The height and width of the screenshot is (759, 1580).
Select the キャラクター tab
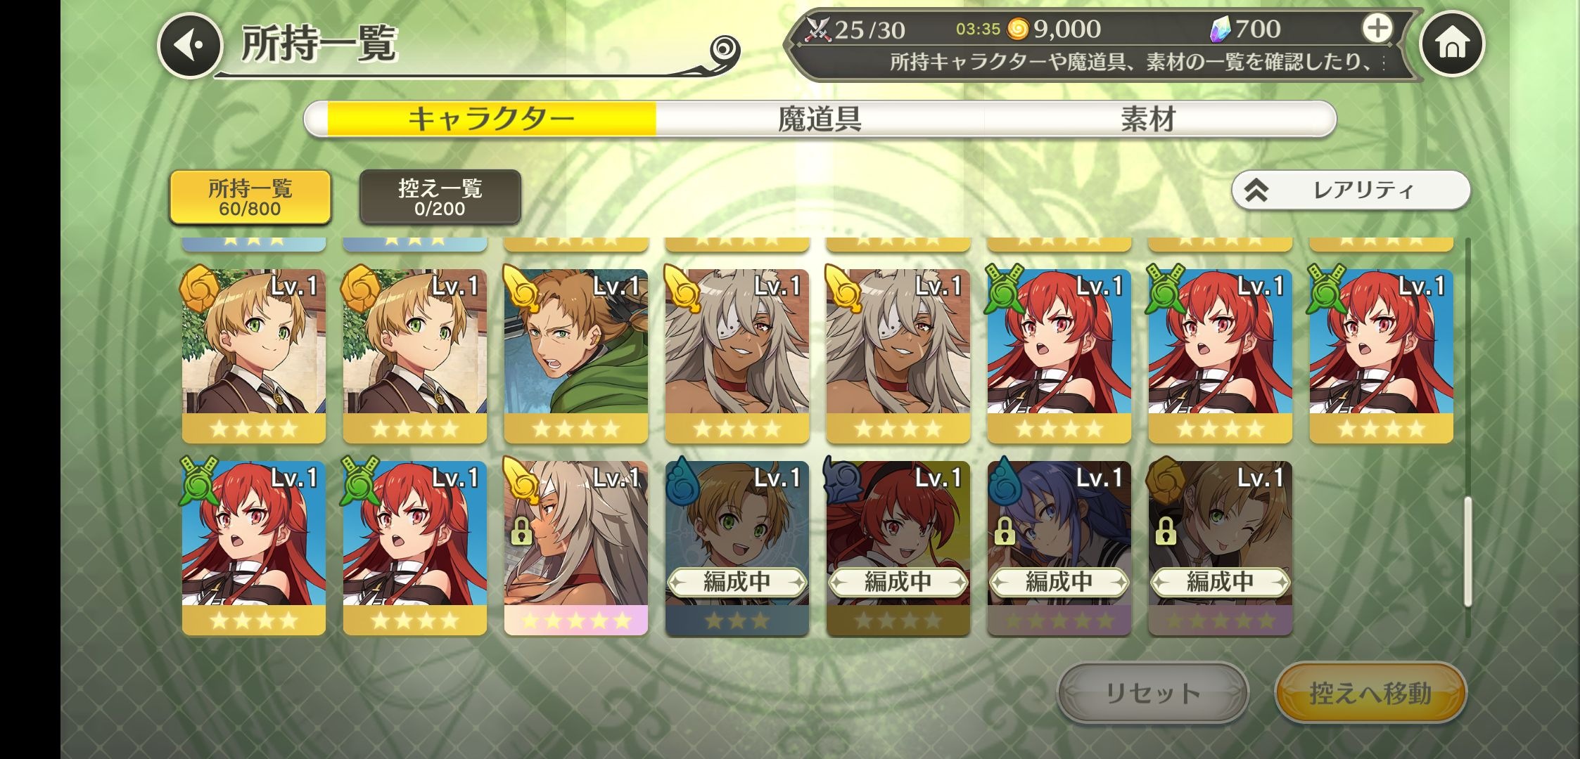click(491, 119)
